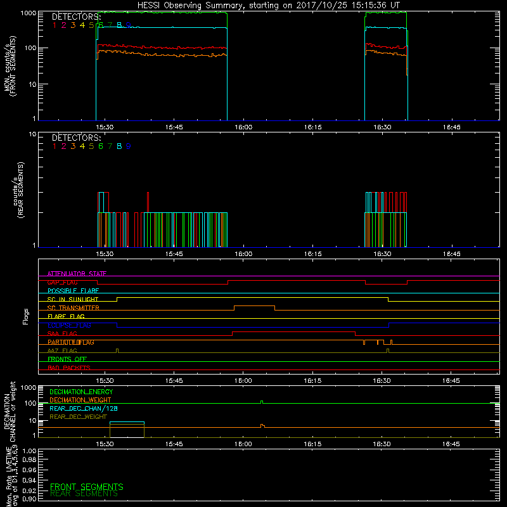This screenshot has width=507, height=507.
Task: Click the REAR_DEC_WEIGHT legend label
Action: click(78, 417)
